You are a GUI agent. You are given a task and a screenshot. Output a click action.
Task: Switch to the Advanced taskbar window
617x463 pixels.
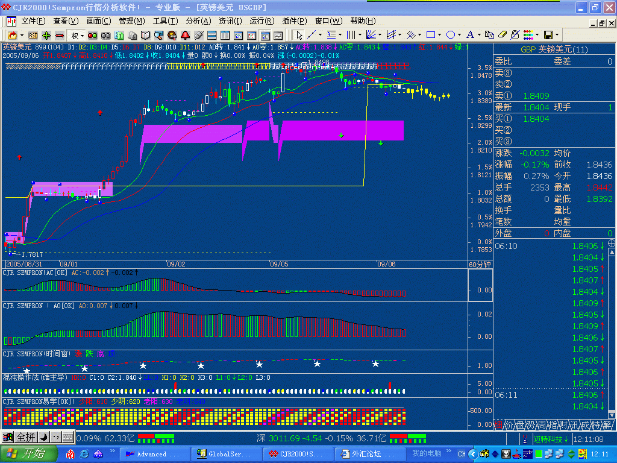pyautogui.click(x=154, y=454)
